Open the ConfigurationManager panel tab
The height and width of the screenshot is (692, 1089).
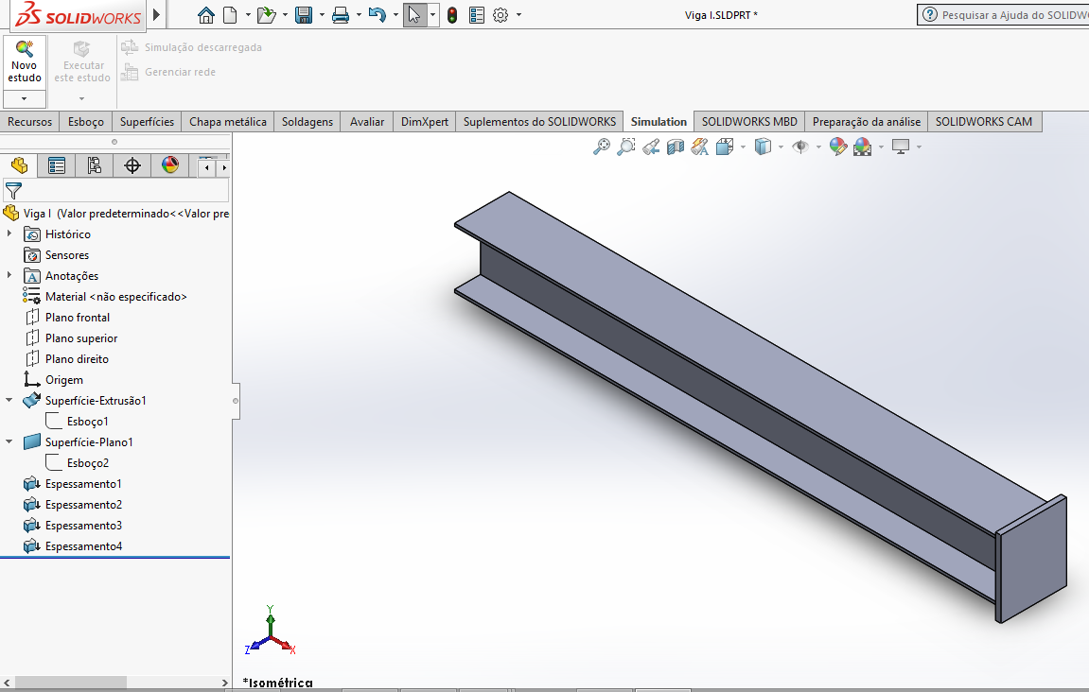(x=95, y=166)
